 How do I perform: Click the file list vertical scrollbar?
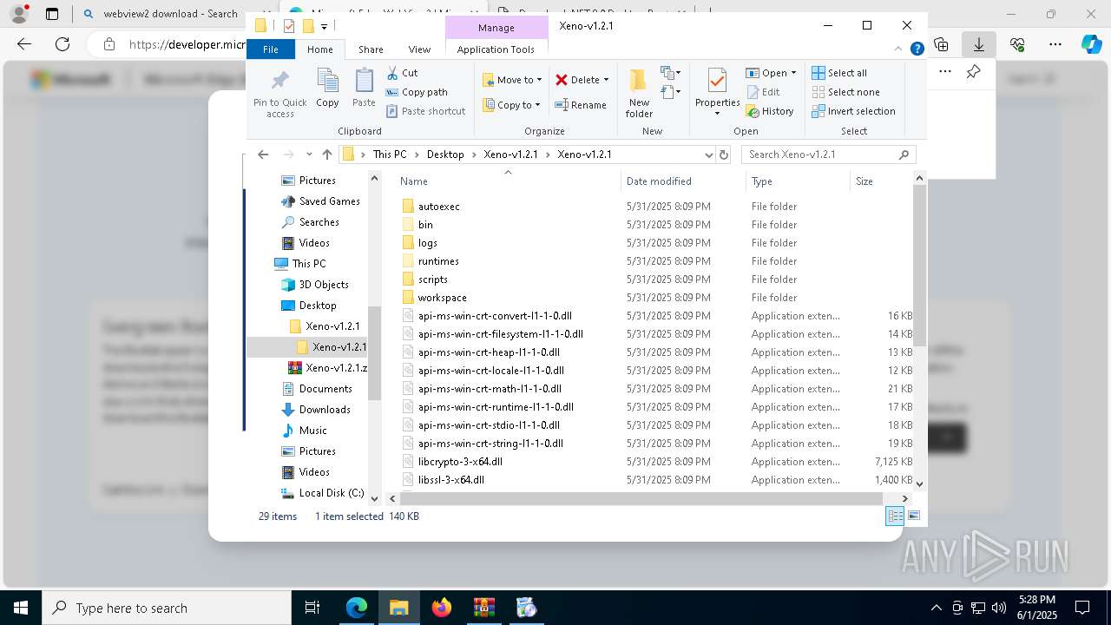click(x=919, y=265)
